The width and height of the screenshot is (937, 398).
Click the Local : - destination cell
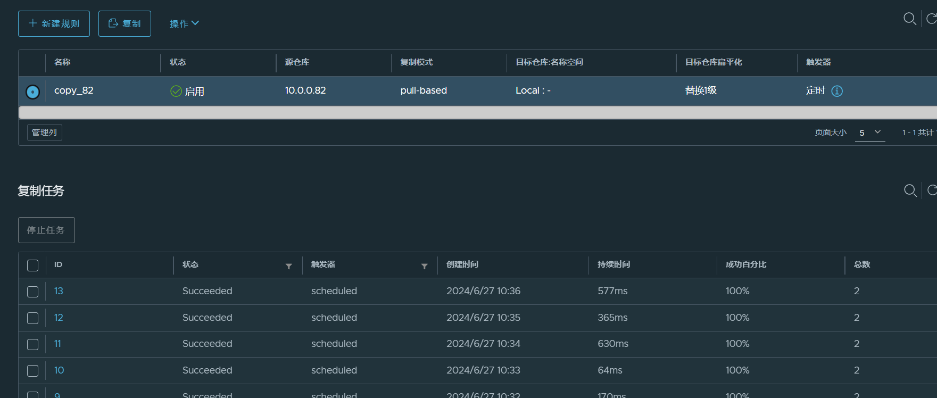[x=533, y=90]
